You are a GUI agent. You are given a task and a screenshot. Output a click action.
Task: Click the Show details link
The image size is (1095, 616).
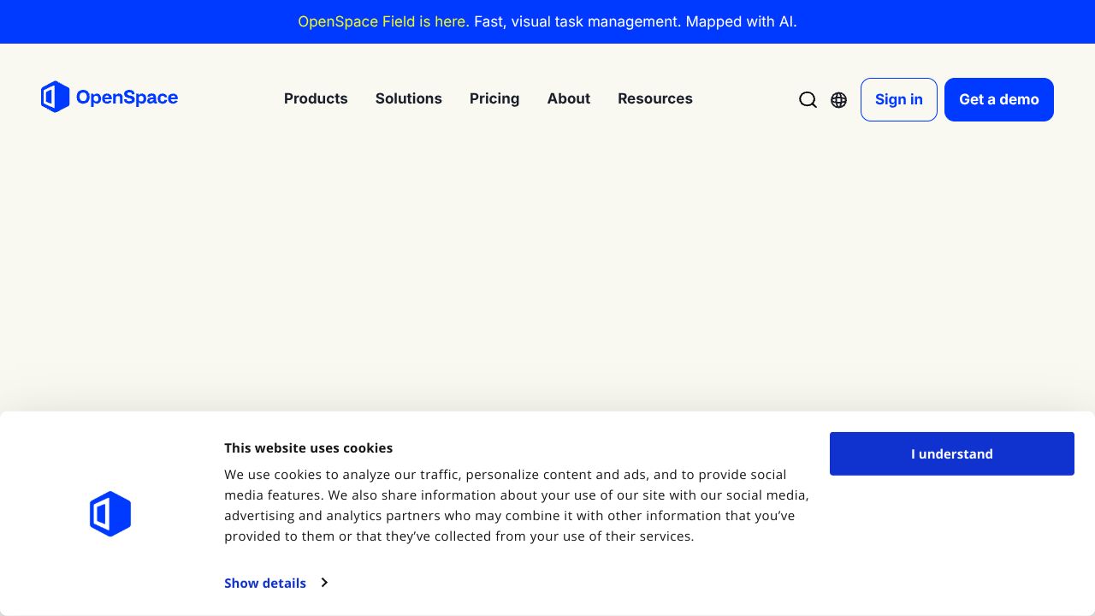[265, 583]
